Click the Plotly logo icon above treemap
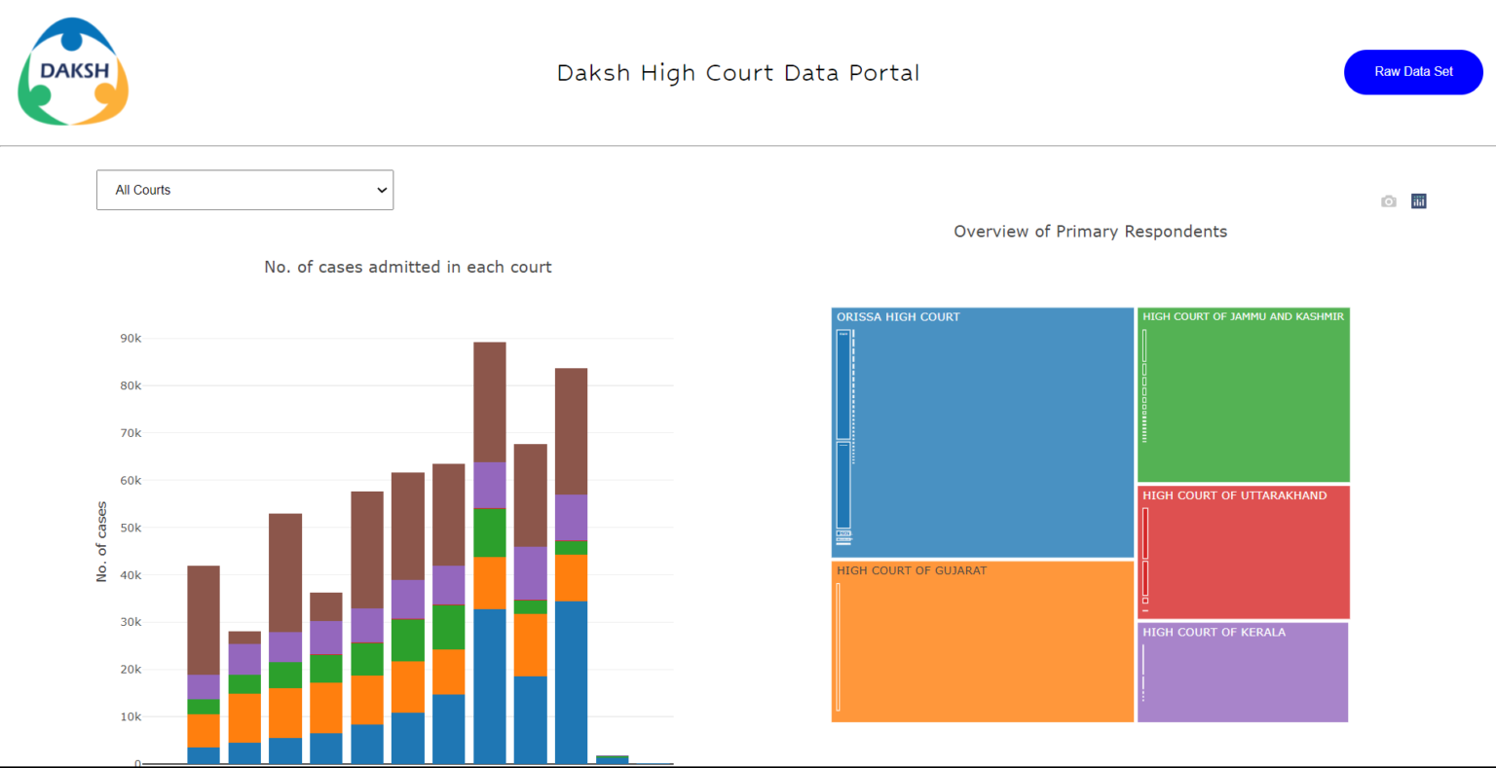1496x768 pixels. pyautogui.click(x=1419, y=201)
